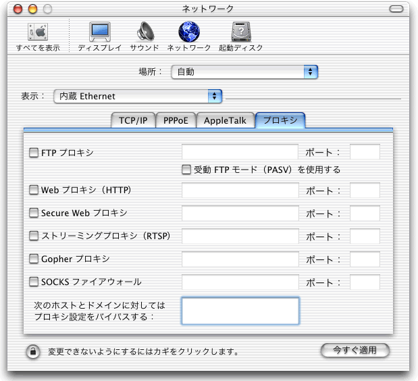Viewport: 418px width, 381px height.
Task: Open the Startup Disk (起動ディスク) icon
Action: [x=241, y=32]
